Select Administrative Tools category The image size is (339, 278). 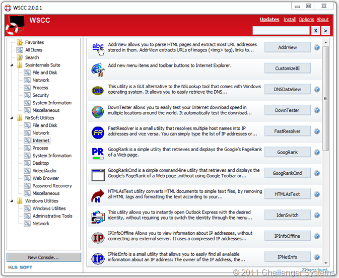pyautogui.click(x=52, y=216)
